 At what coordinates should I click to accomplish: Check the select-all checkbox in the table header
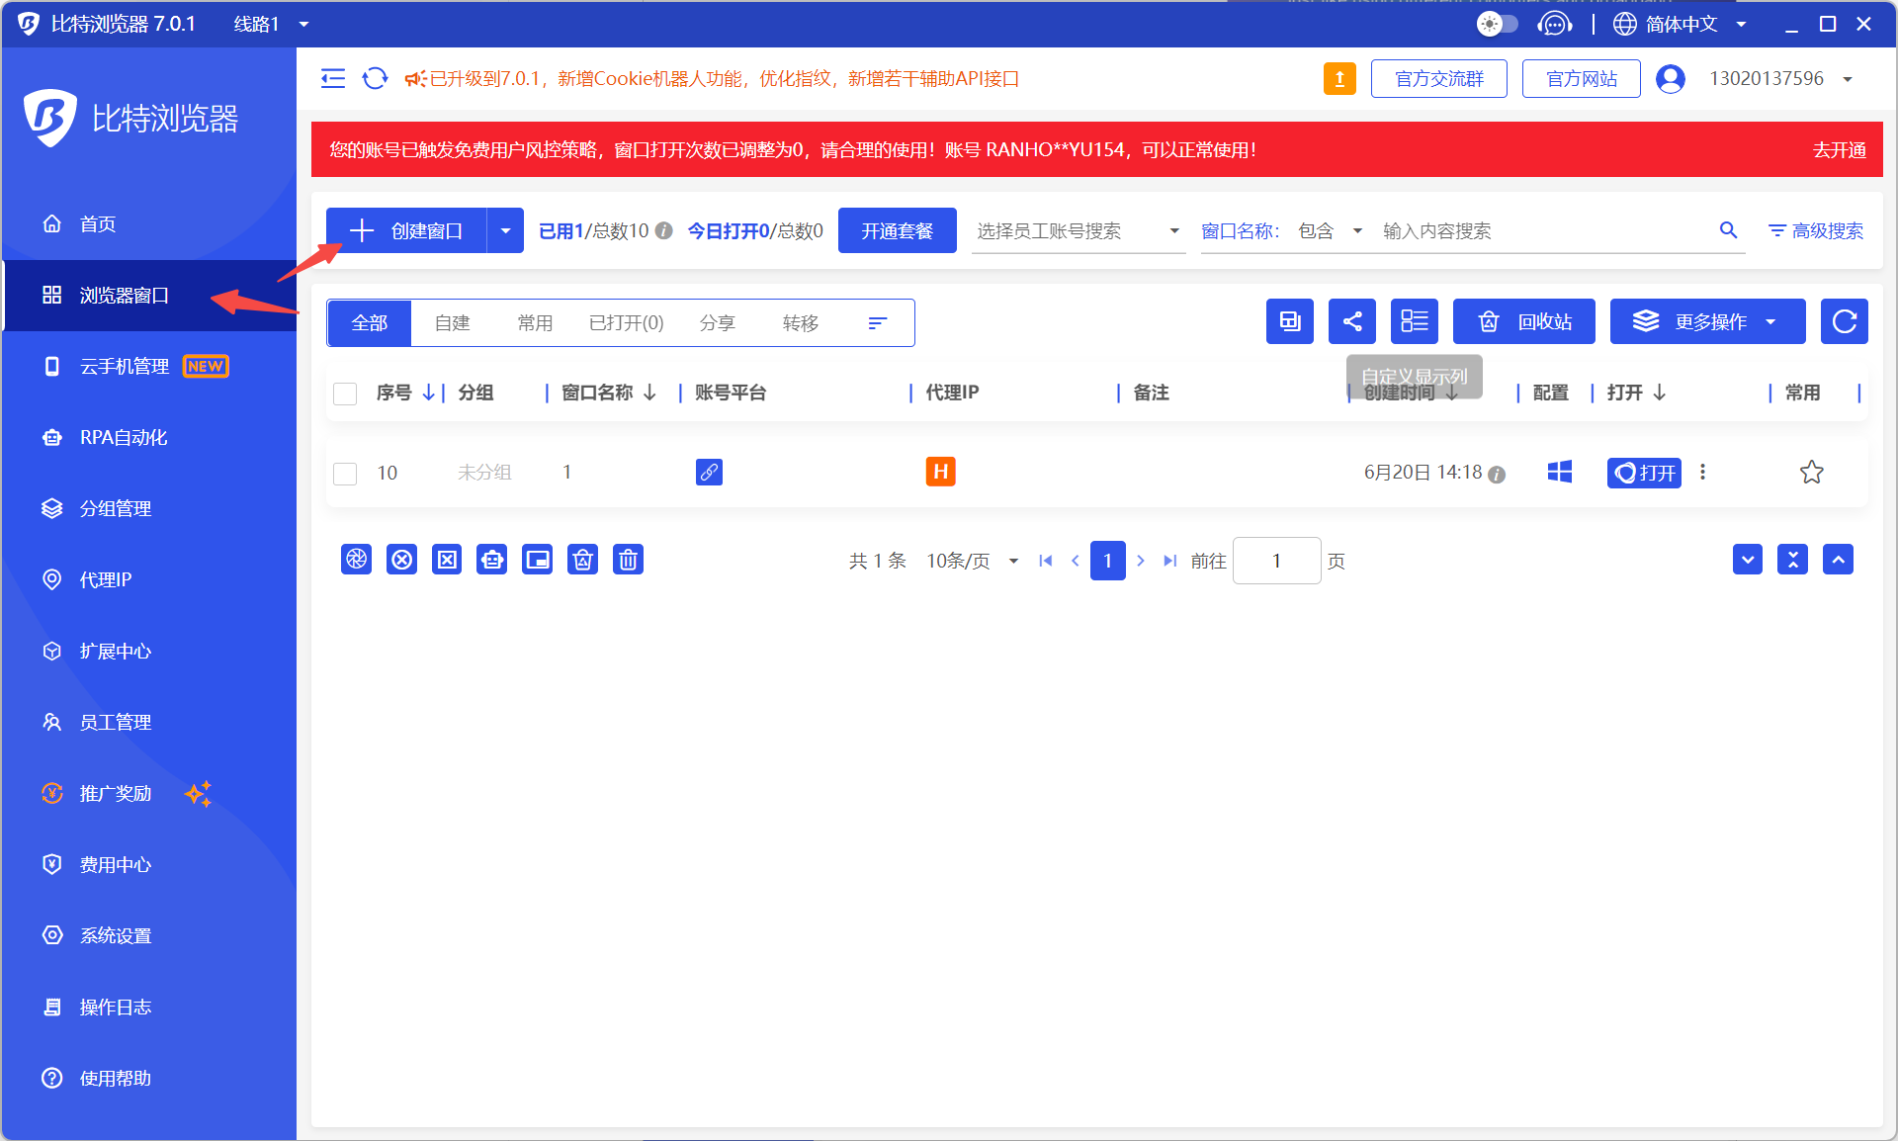coord(345,394)
